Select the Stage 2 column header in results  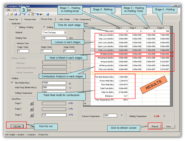pyautogui.click(x=135, y=28)
